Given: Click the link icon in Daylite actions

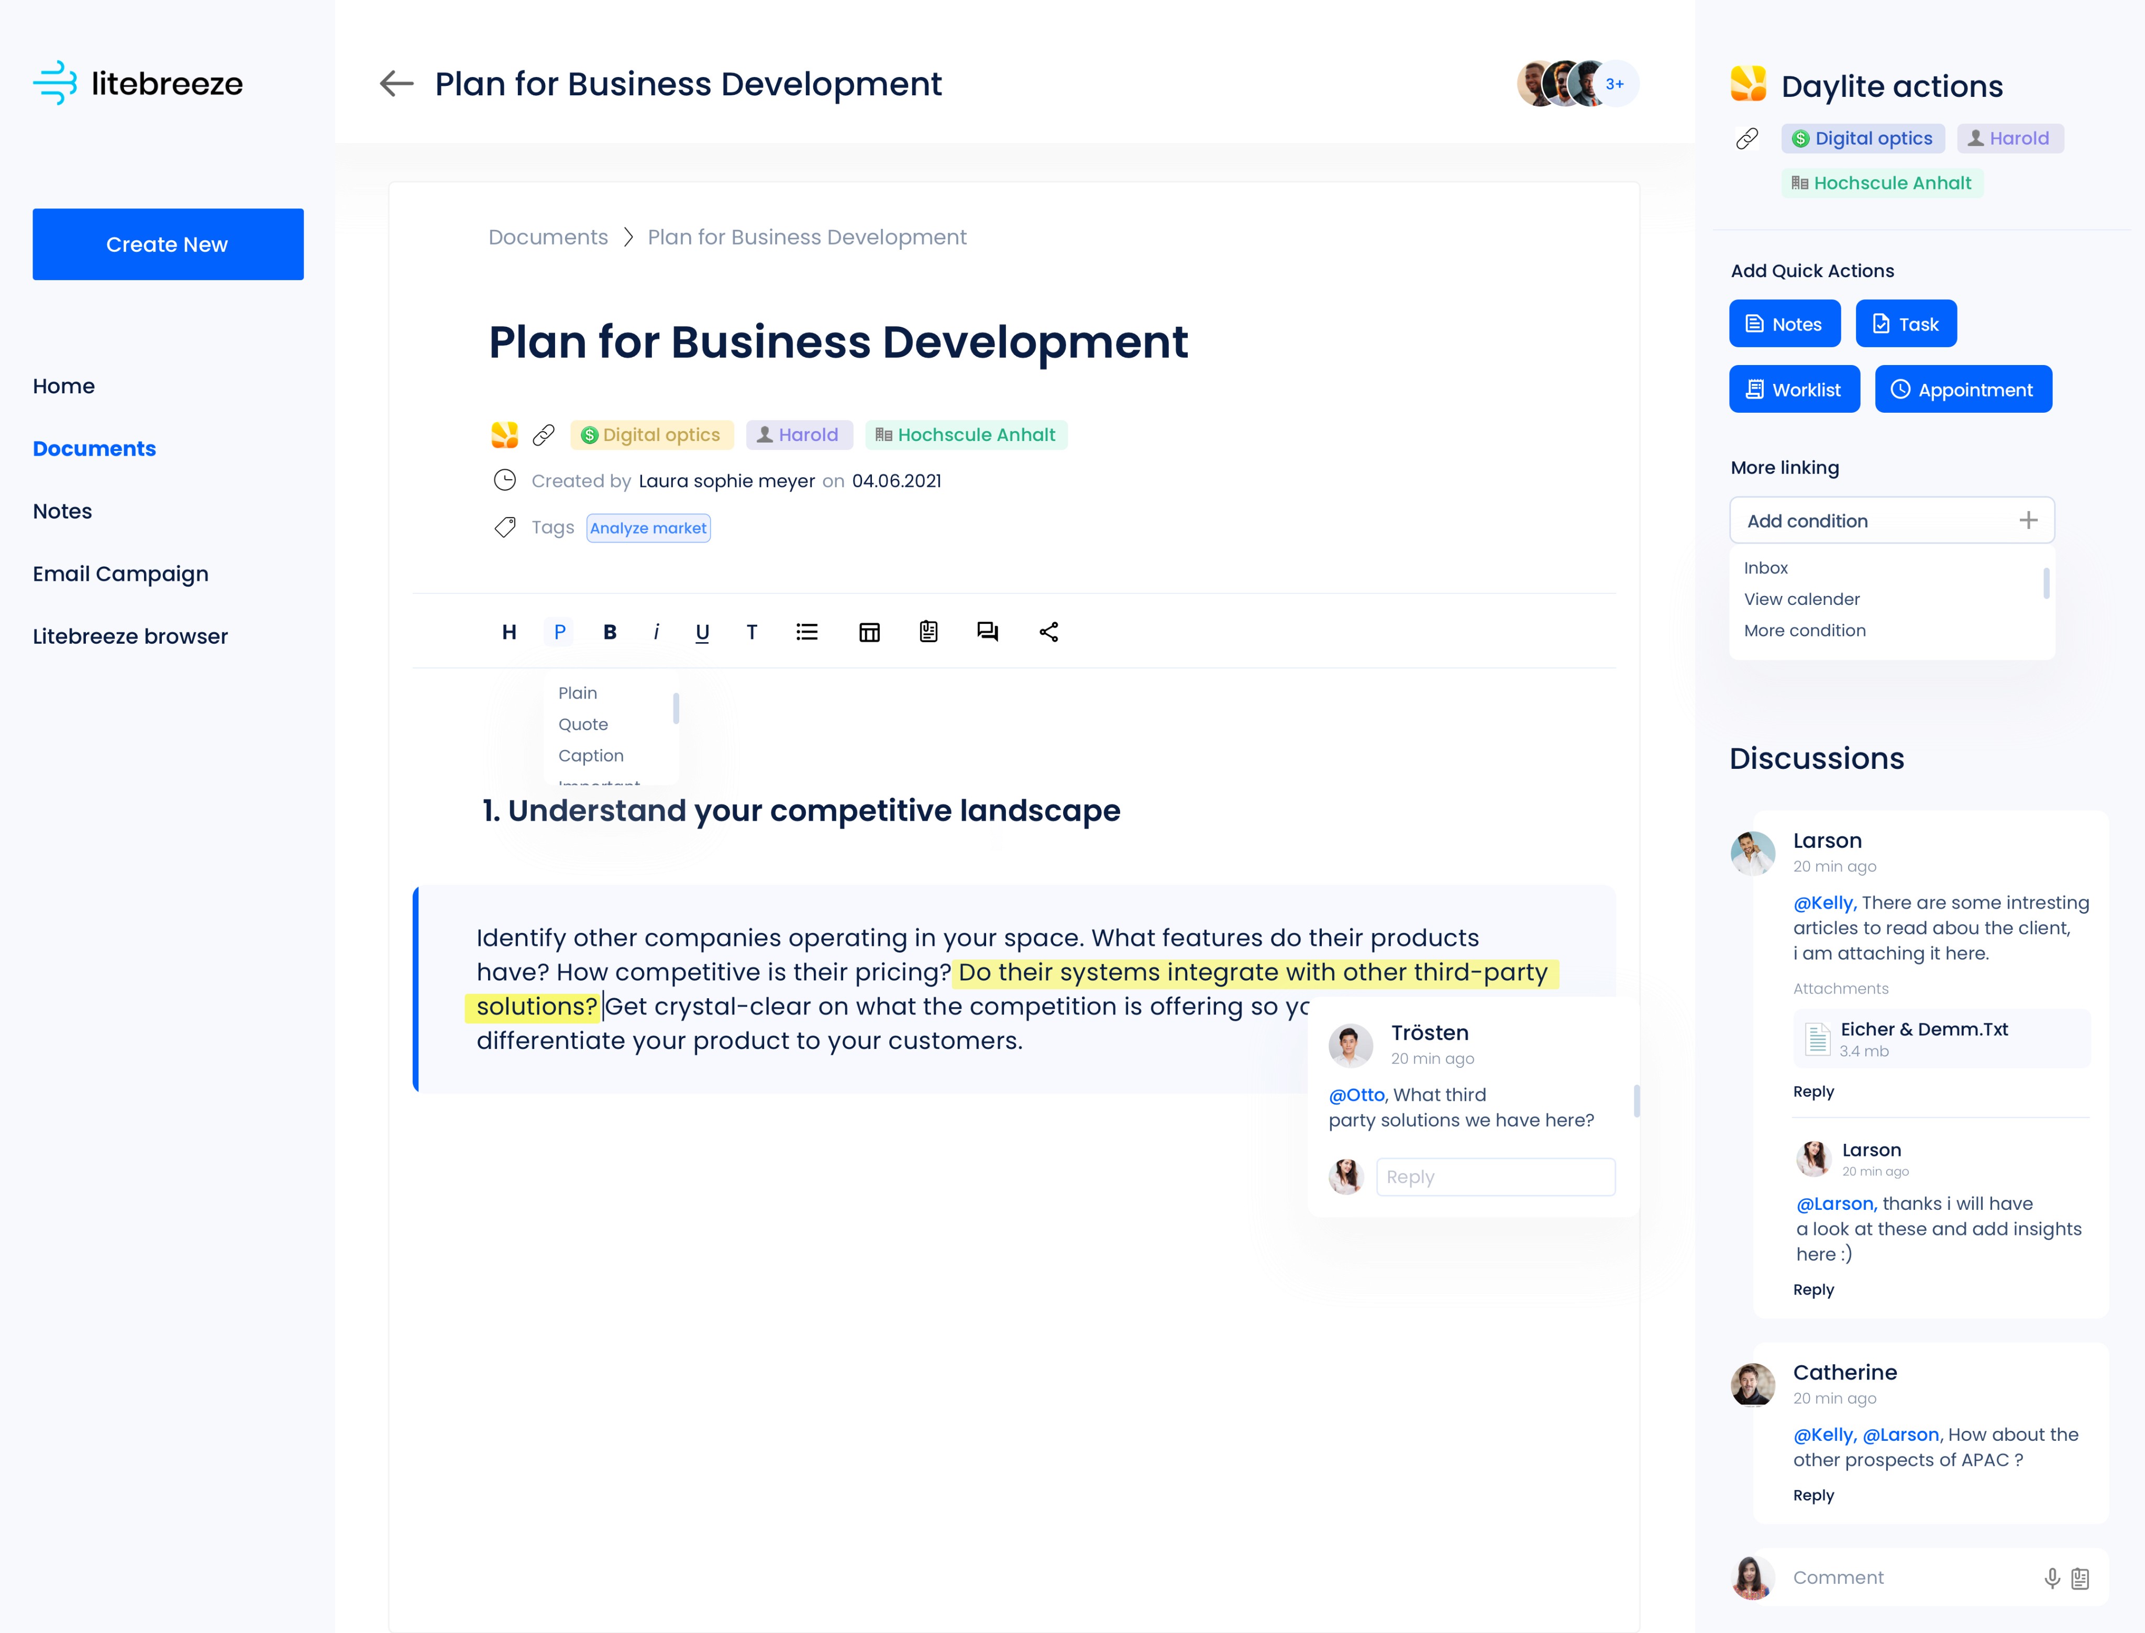Looking at the screenshot, I should (1746, 139).
